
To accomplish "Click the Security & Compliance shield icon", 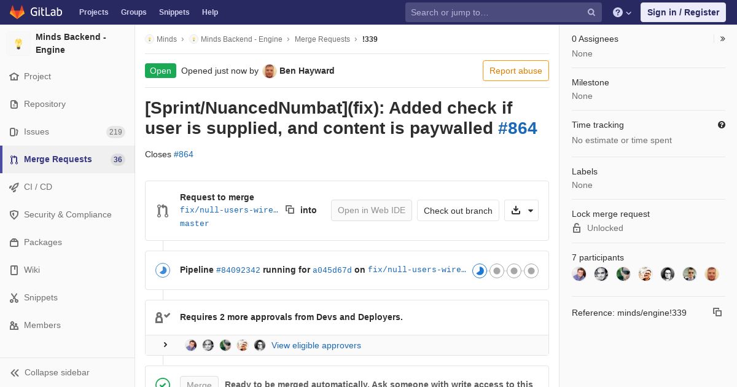I will pos(14,215).
